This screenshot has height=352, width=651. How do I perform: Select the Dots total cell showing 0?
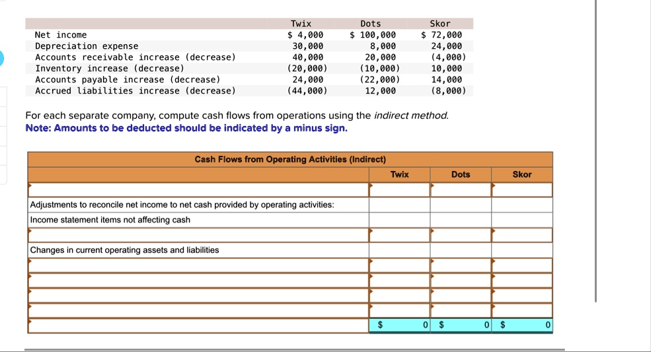pyautogui.click(x=461, y=325)
